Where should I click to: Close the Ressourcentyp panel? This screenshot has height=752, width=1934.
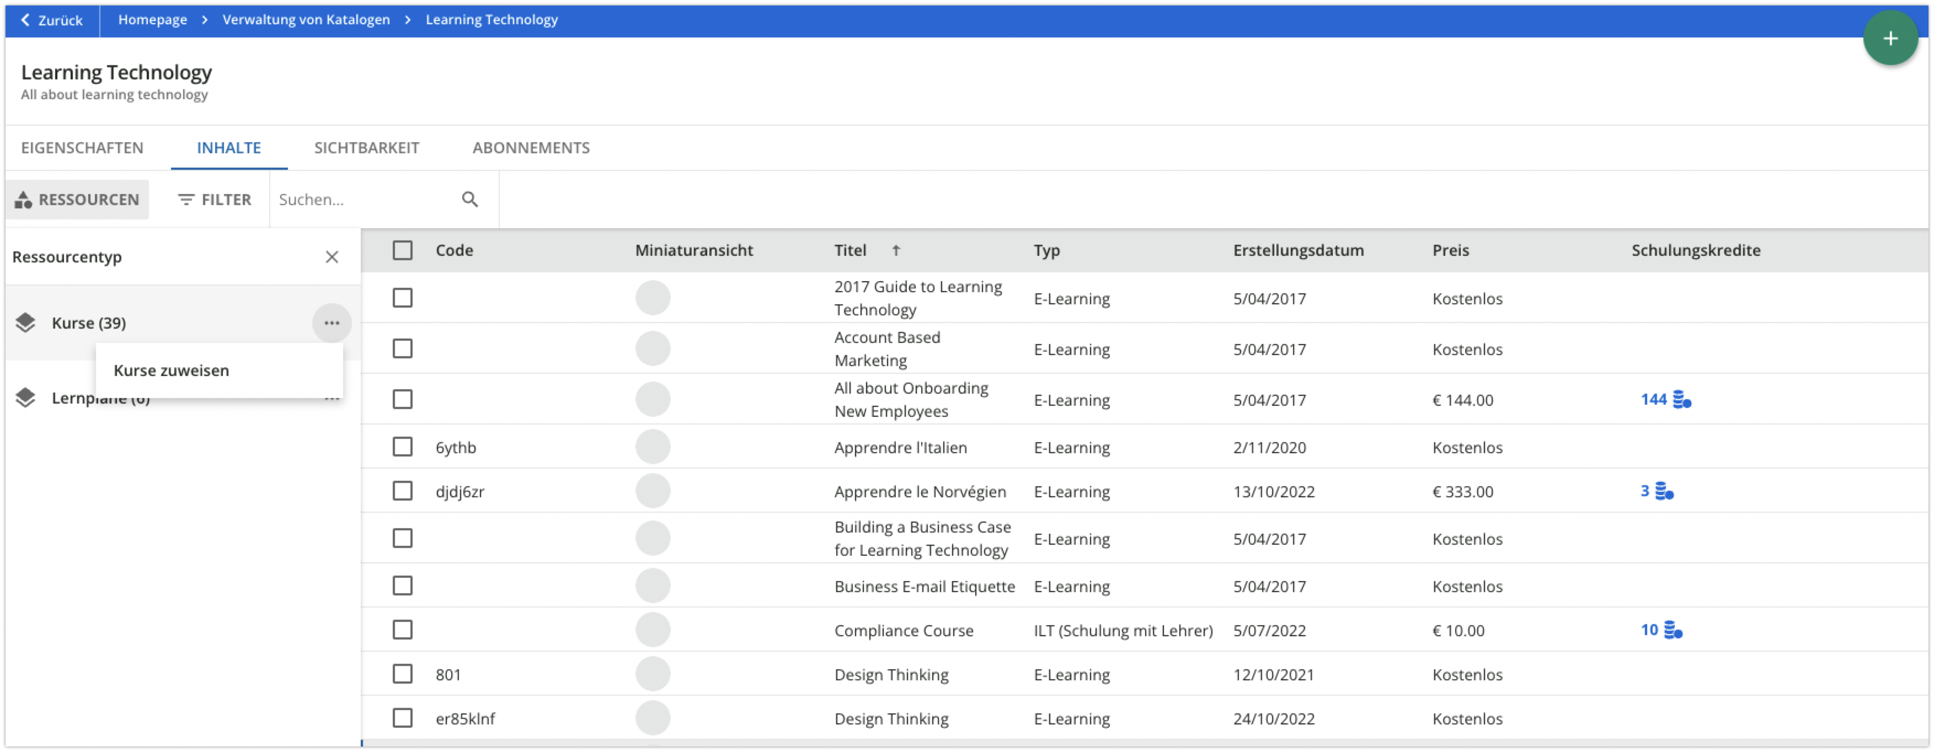tap(332, 257)
